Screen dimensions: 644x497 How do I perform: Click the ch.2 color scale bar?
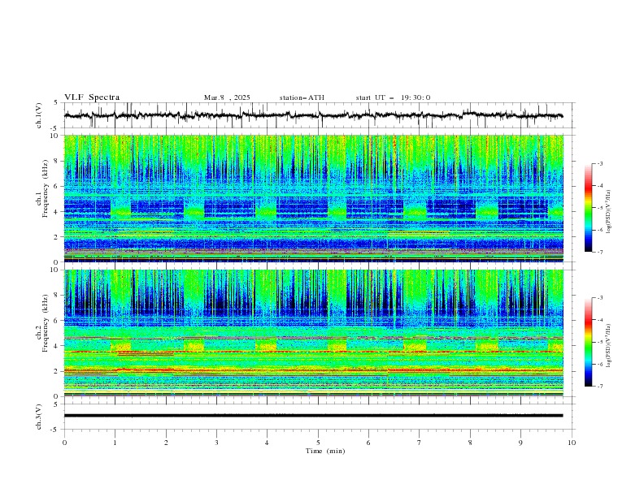588,342
